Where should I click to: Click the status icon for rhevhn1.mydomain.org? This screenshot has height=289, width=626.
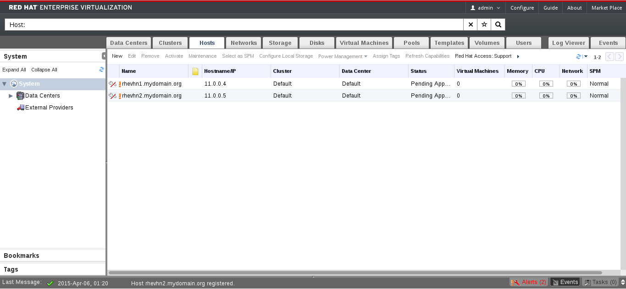[112, 84]
